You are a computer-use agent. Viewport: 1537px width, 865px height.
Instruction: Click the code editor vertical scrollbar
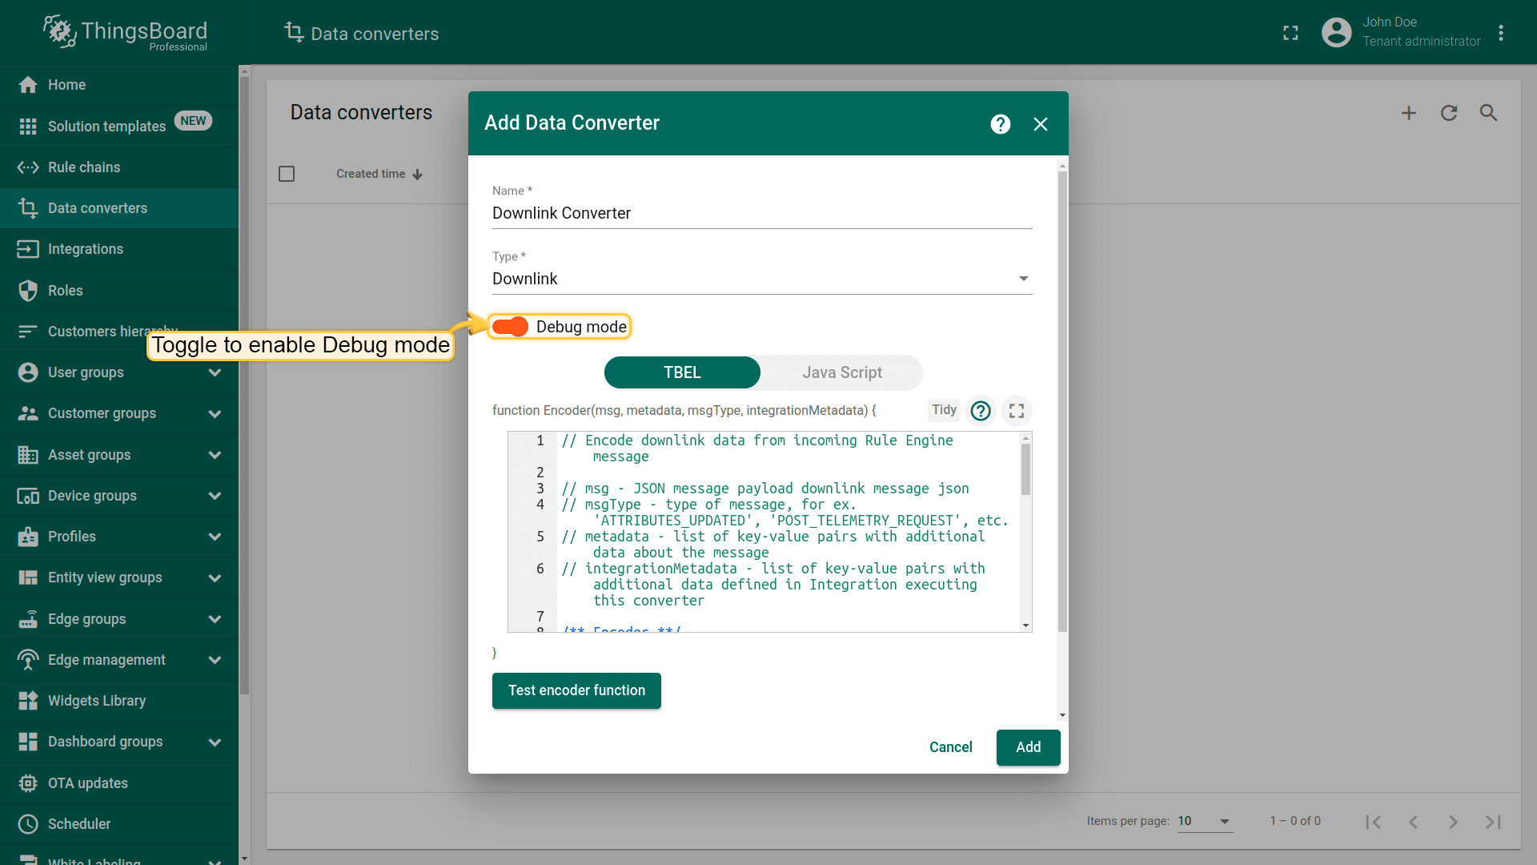point(1025,469)
